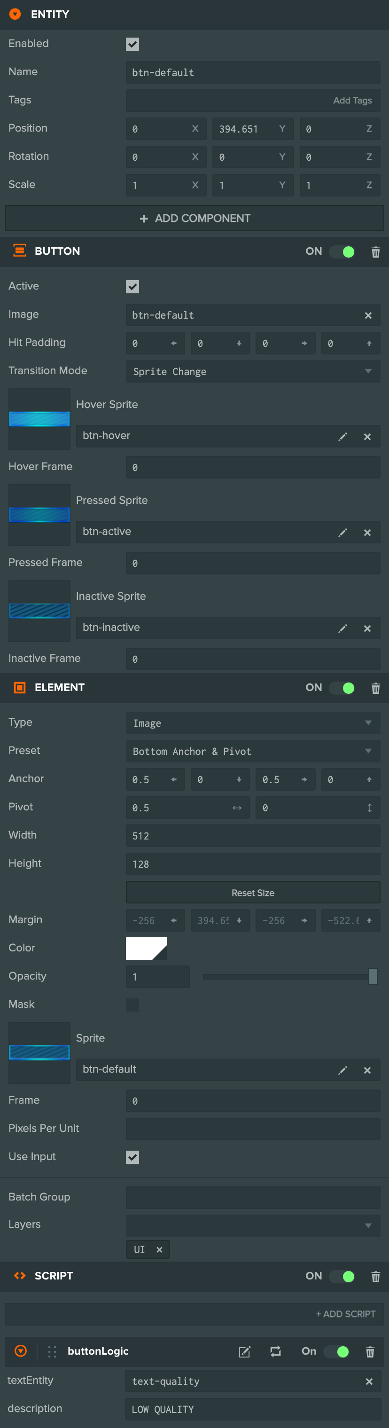This screenshot has height=1428, width=389.
Task: Click the parse/refresh icon for buttonLogic script
Action: tap(275, 1351)
